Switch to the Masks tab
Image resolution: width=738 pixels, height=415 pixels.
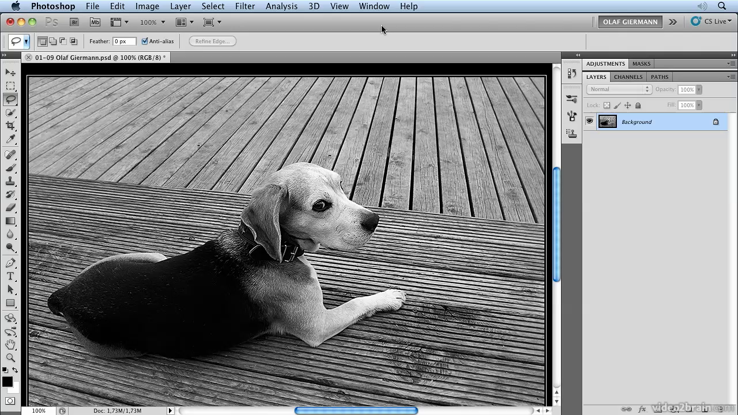pyautogui.click(x=641, y=63)
